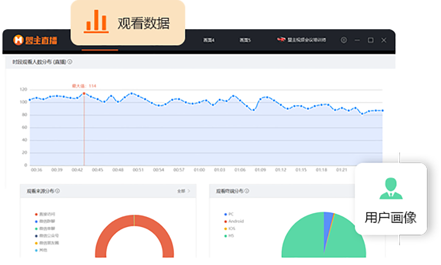The width and height of the screenshot is (441, 265).
Task: Toggle 微信朋友圈 legend item
Action: pyautogui.click(x=47, y=243)
